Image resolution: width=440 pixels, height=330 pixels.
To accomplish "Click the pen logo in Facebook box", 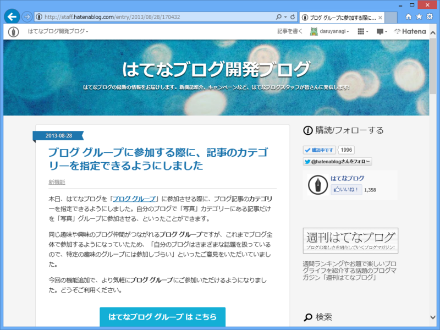I will pyautogui.click(x=318, y=185).
